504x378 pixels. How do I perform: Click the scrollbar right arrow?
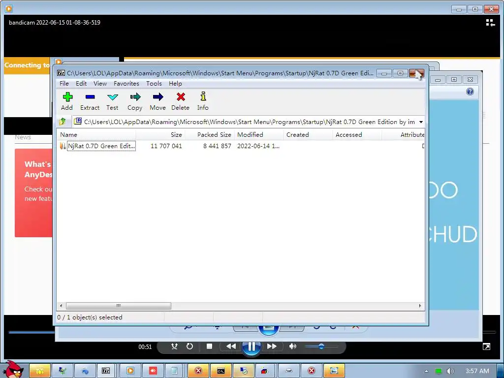click(420, 306)
